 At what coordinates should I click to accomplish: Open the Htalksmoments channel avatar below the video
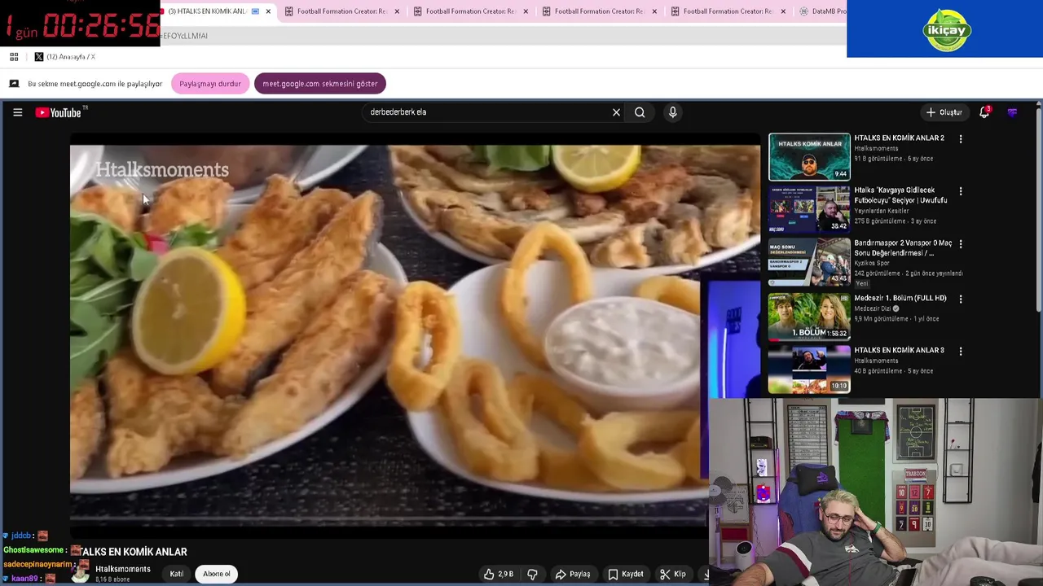coord(80,573)
